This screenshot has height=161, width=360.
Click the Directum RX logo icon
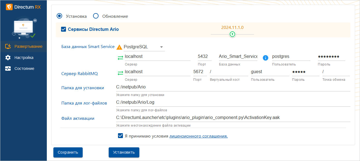(9, 7)
